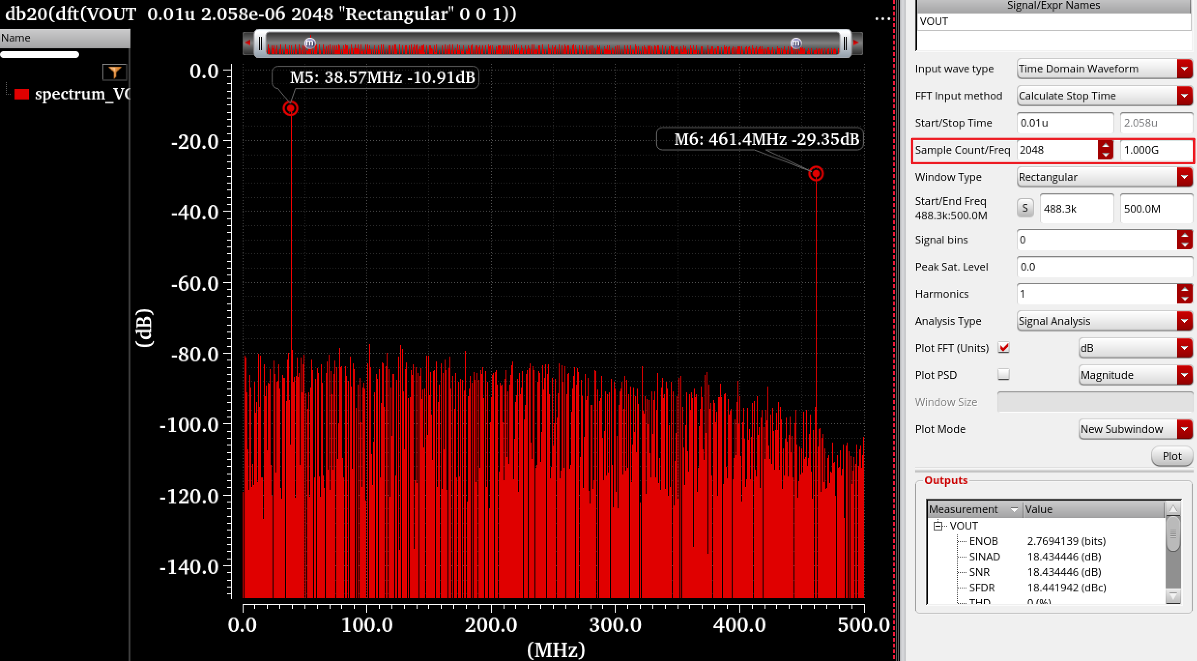Screen dimensions: 1197x661
Task: Click the Plot button
Action: click(1171, 456)
